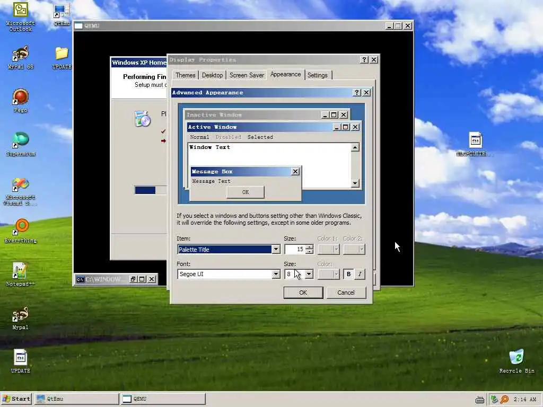The height and width of the screenshot is (407, 543).
Task: Click the Disabled menu item in preview
Action: pos(228,137)
